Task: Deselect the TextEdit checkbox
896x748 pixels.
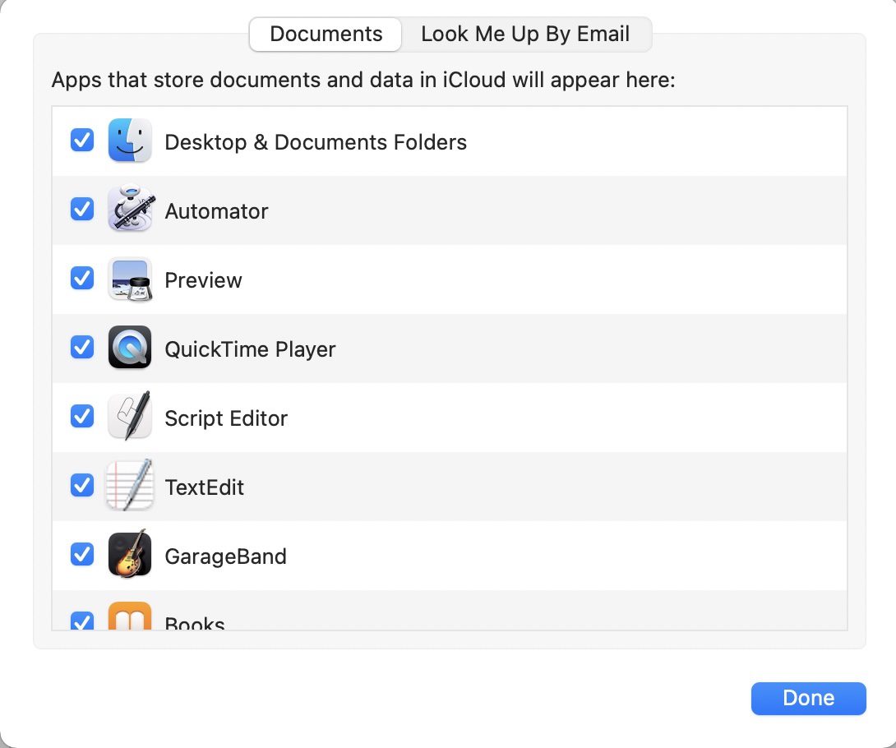Action: 82,486
